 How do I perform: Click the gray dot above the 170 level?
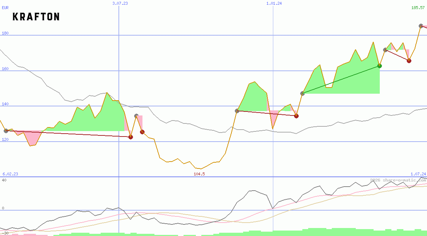coord(385,50)
